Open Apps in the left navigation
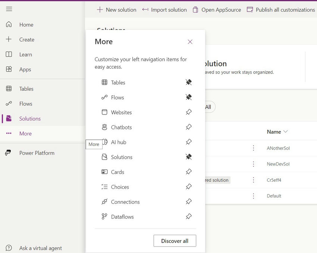Viewport: 317px width, 253px height. tap(25, 69)
